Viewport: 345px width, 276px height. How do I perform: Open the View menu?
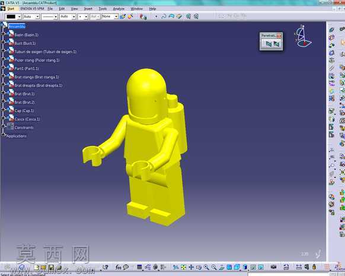click(74, 8)
